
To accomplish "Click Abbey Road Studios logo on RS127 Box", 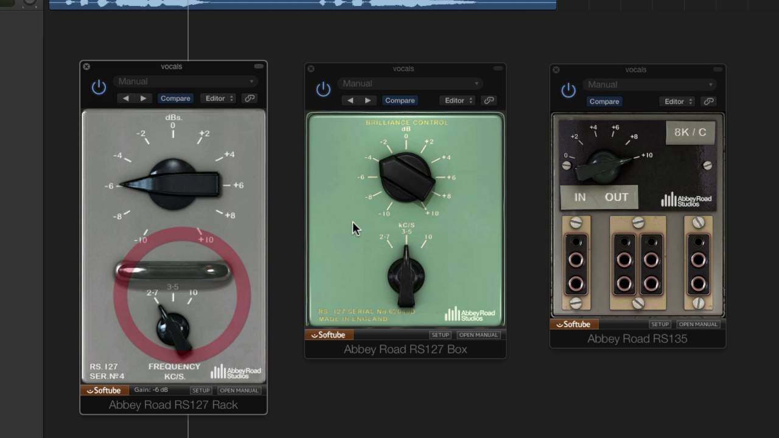I will click(470, 314).
